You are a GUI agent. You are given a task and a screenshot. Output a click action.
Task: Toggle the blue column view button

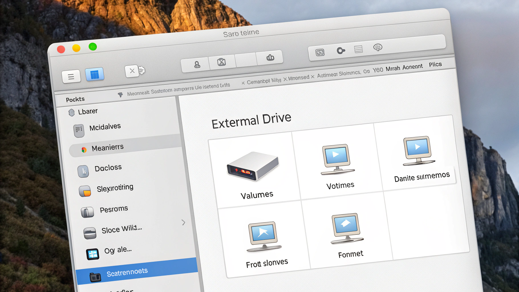coord(94,74)
